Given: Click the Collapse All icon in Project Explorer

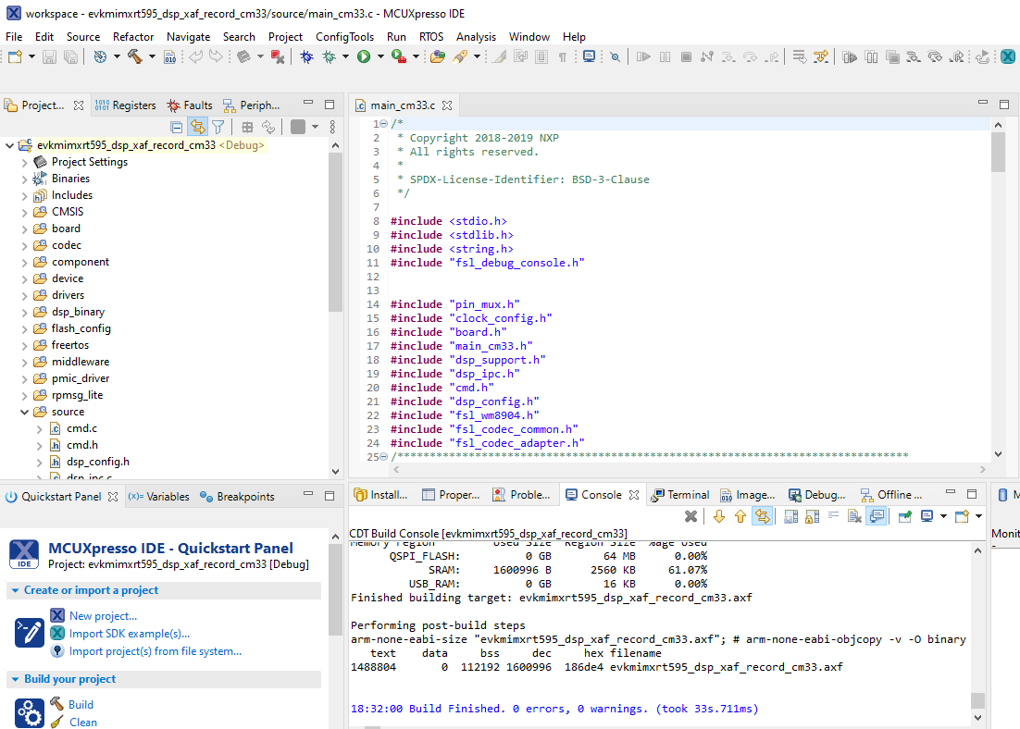Looking at the screenshot, I should [x=177, y=127].
